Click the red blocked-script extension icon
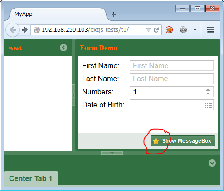 169,30
